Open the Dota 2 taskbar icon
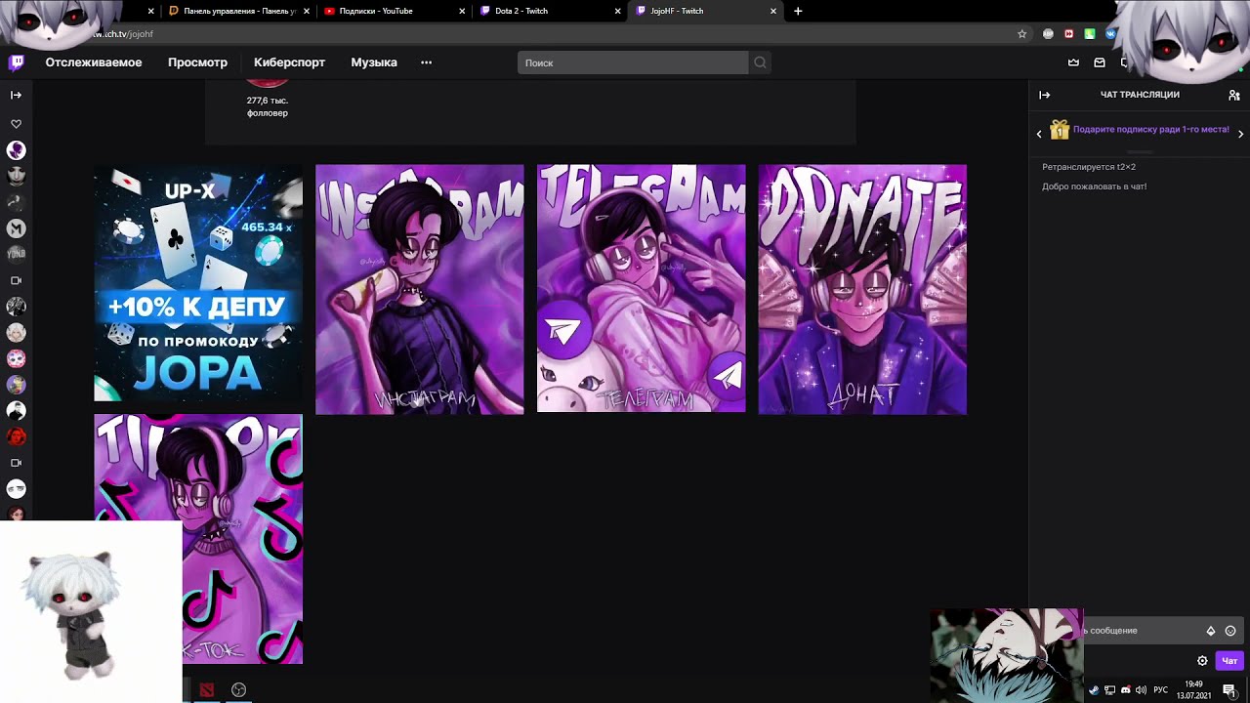This screenshot has height=703, width=1250. click(207, 690)
